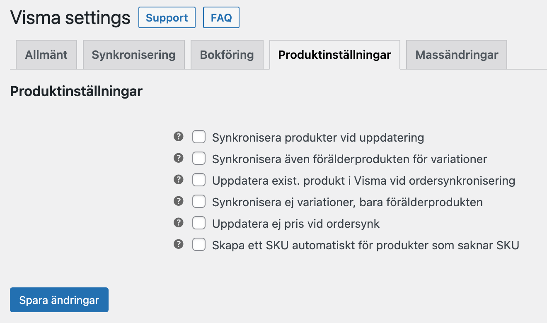Screen dimensions: 547x323
Task: Click help icon beside Uppdatera ej pris
Action: tap(178, 222)
